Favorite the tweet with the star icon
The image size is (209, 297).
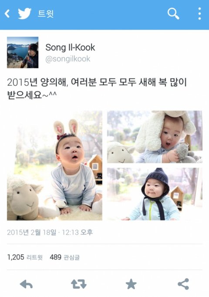click(131, 284)
